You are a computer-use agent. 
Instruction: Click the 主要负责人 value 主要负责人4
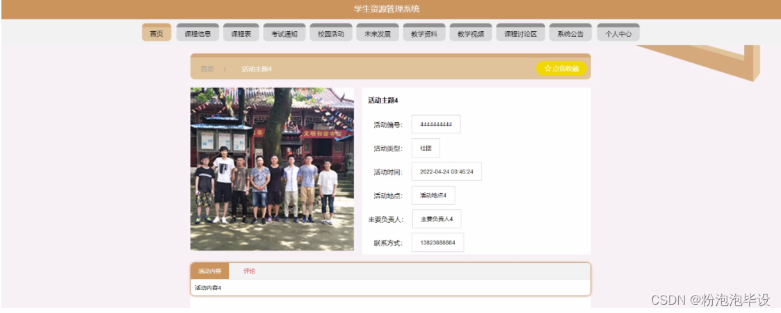pyautogui.click(x=437, y=219)
